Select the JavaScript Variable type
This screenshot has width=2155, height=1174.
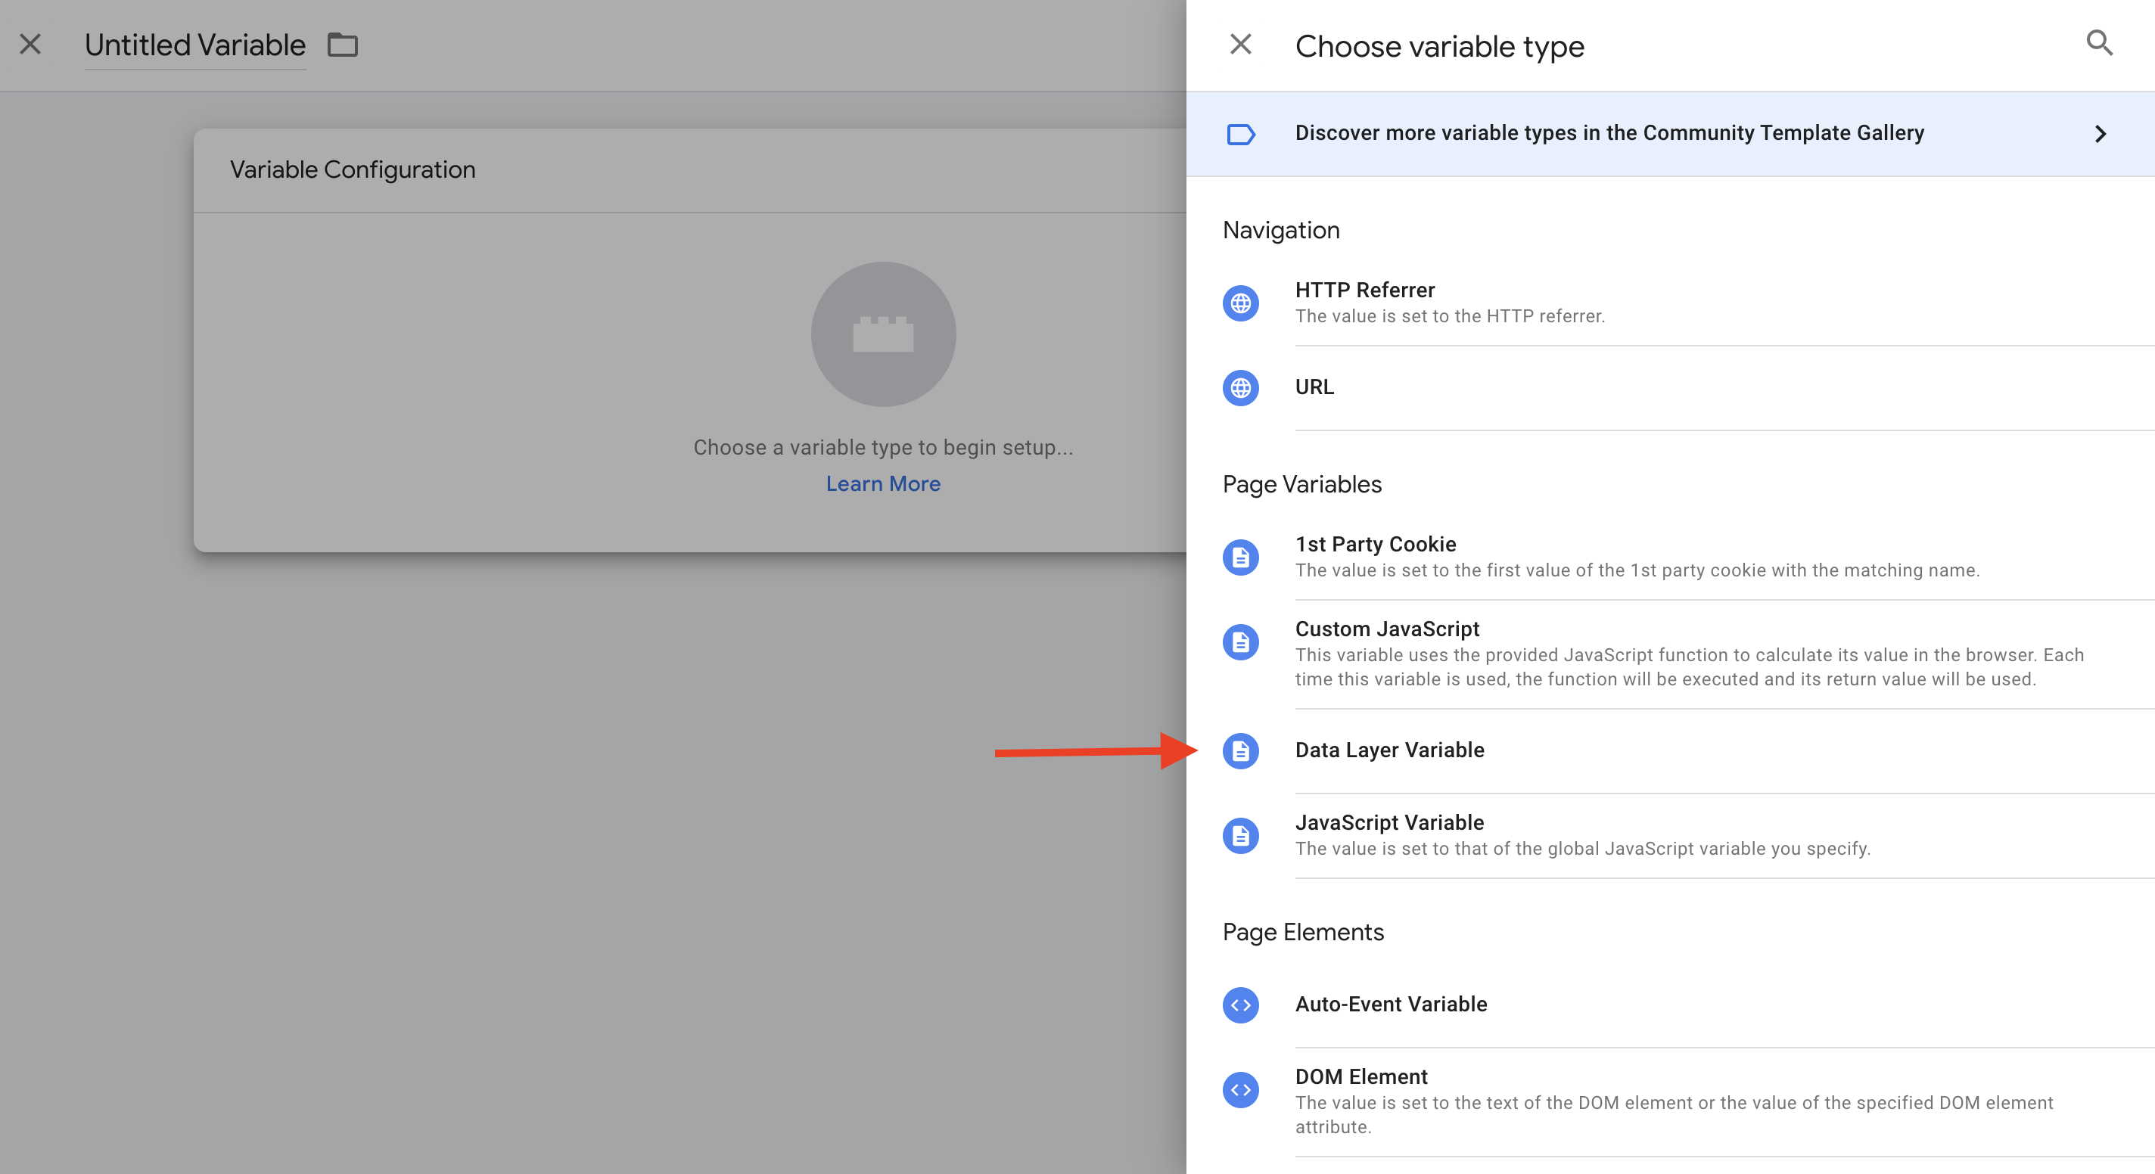(1388, 823)
